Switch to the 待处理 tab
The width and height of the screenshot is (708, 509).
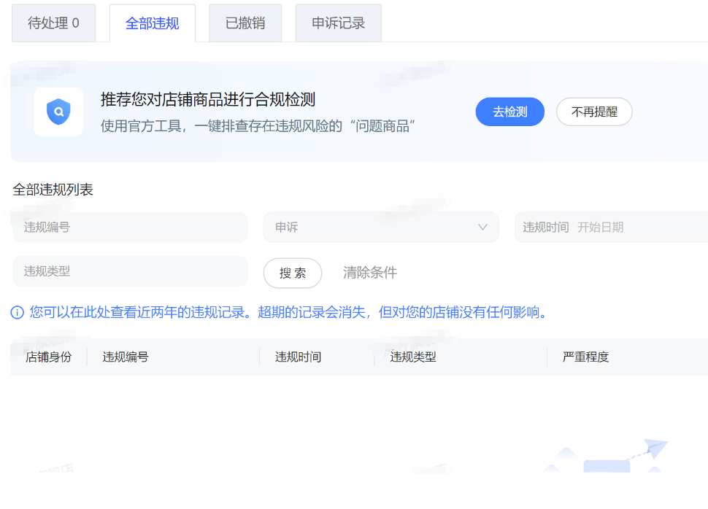click(53, 23)
